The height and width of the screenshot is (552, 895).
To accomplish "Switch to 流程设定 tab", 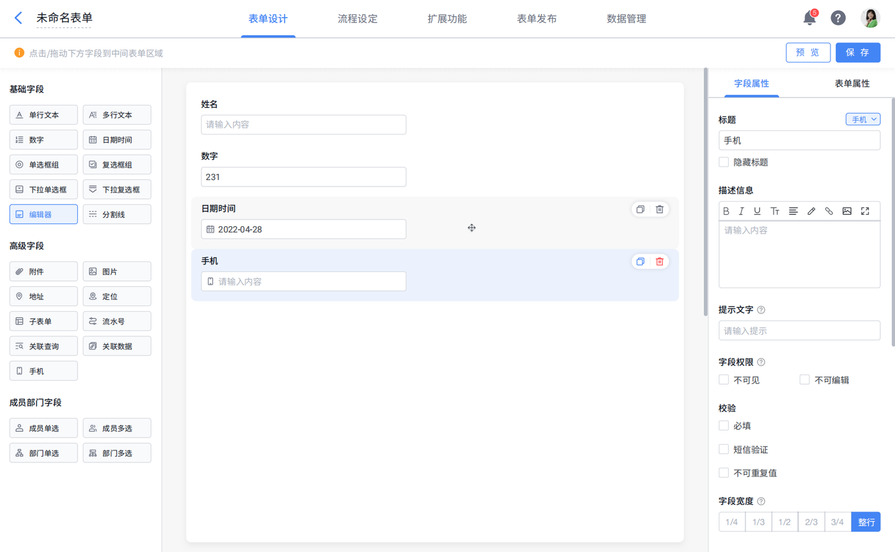I will [357, 19].
